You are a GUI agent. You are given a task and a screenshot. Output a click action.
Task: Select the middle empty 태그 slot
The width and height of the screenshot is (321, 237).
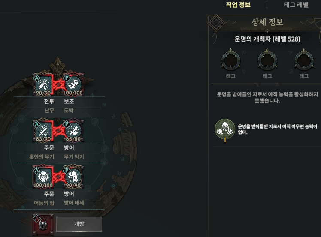(x=267, y=60)
